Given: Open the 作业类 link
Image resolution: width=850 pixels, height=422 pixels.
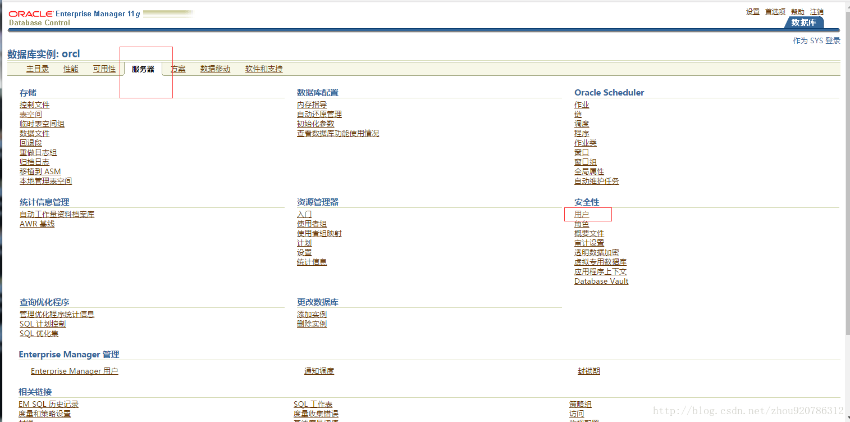Looking at the screenshot, I should click(586, 143).
